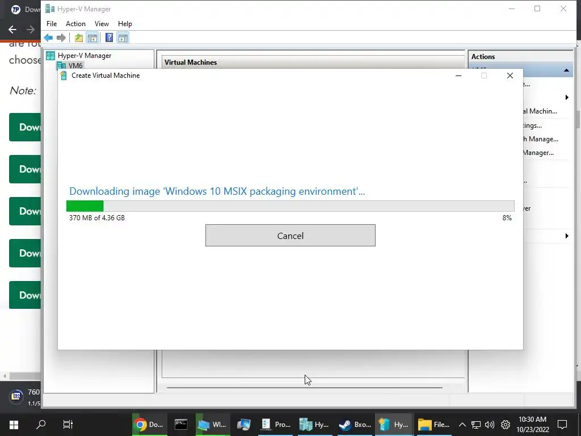Screen dimensions: 581x436
Task: Cancel the image download
Action: 290,236
